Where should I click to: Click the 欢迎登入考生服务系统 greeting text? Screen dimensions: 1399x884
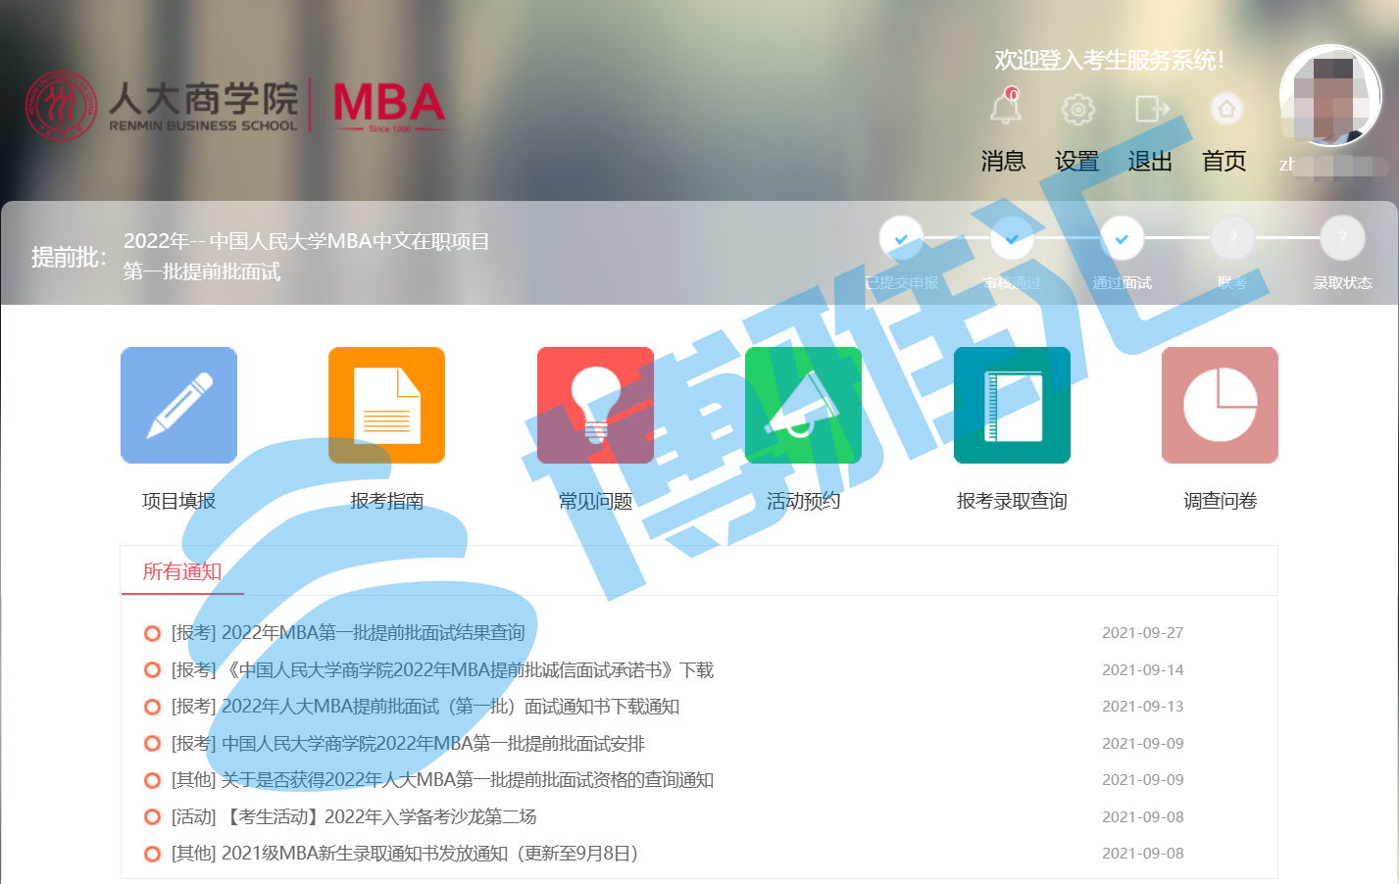pyautogui.click(x=1109, y=61)
